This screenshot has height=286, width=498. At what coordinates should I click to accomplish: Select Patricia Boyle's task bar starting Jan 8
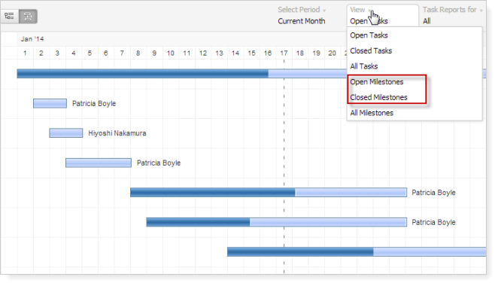point(269,193)
